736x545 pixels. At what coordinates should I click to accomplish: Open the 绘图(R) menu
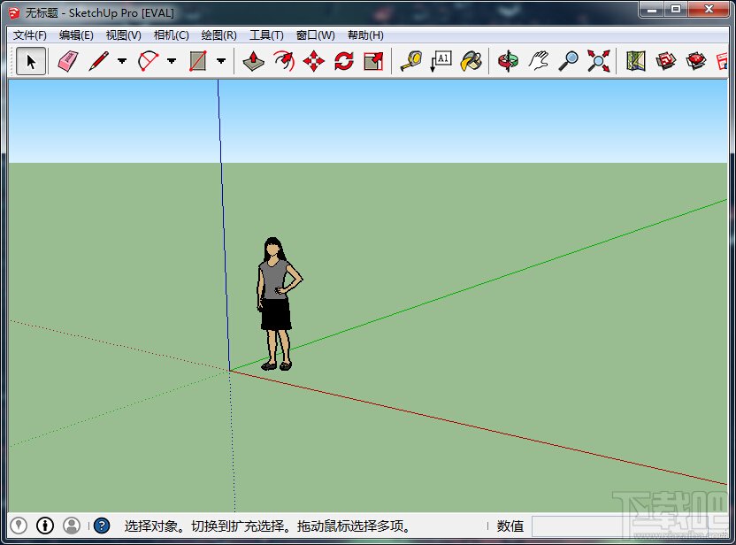coord(218,35)
